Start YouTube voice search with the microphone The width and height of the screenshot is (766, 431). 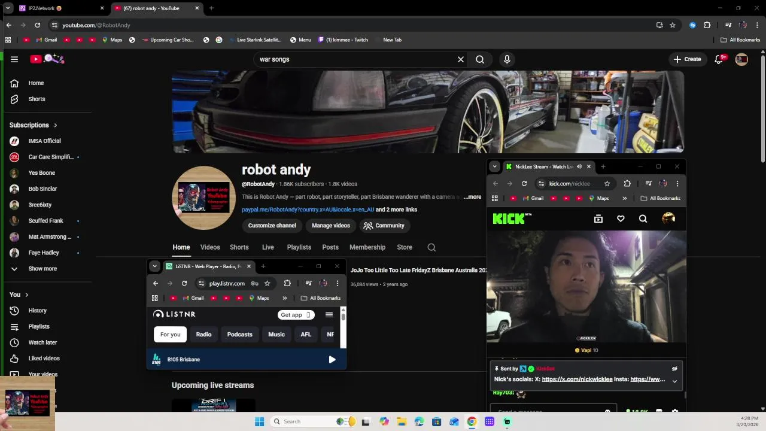pyautogui.click(x=507, y=59)
